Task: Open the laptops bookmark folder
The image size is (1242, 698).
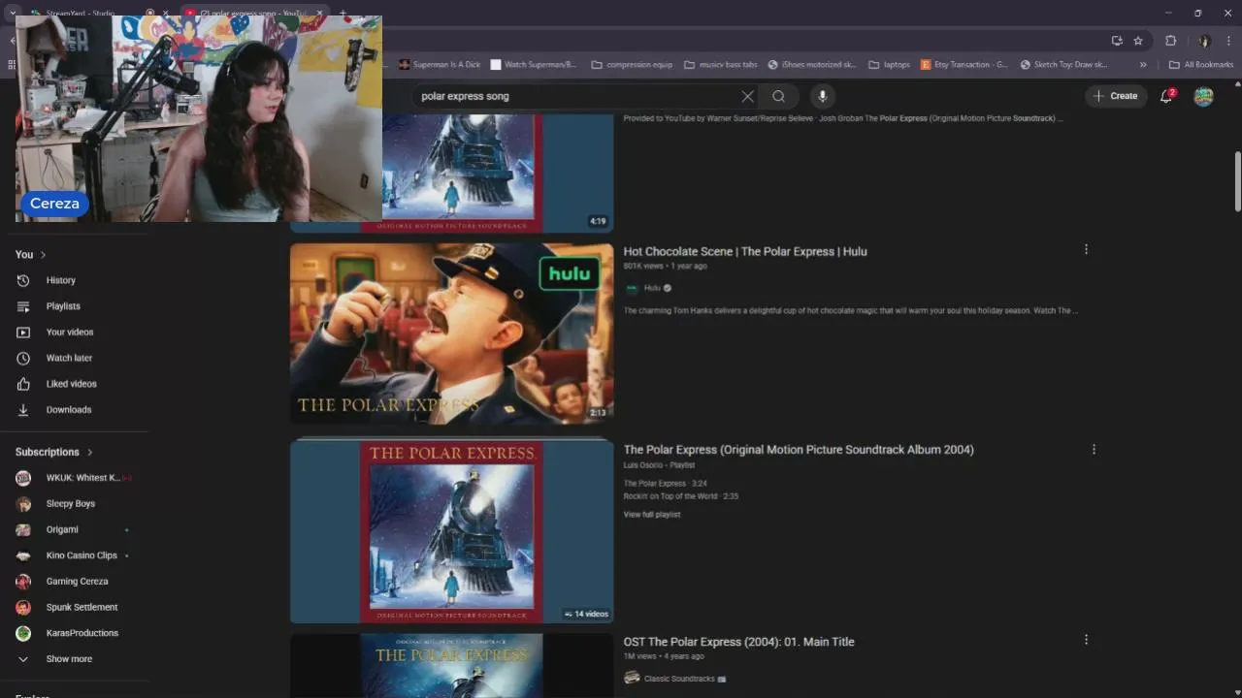Action: [x=889, y=65]
